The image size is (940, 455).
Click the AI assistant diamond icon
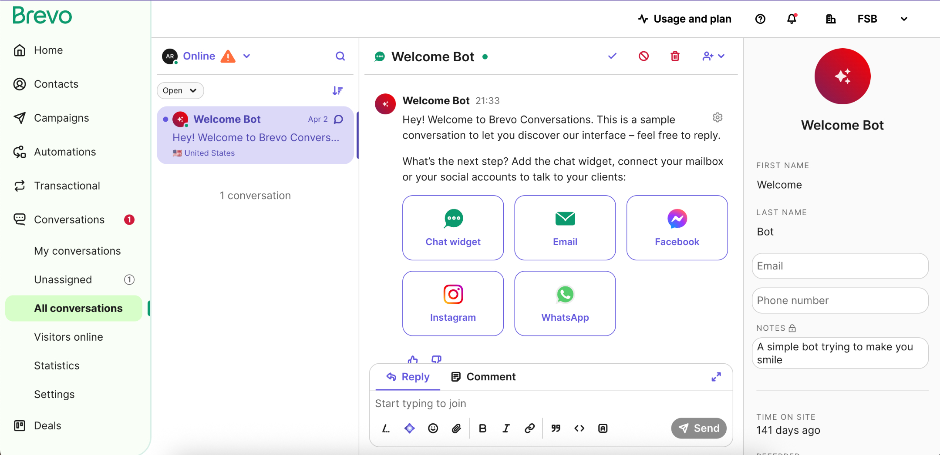410,428
